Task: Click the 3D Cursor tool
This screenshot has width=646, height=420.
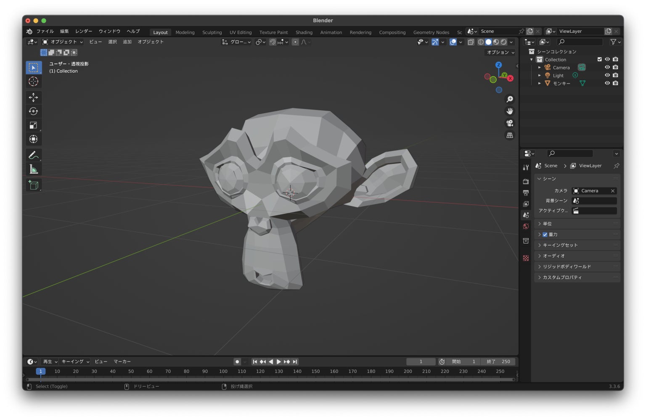Action: (x=33, y=82)
